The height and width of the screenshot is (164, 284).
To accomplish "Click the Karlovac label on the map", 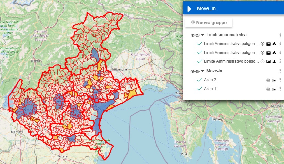I will (x=277, y=106).
